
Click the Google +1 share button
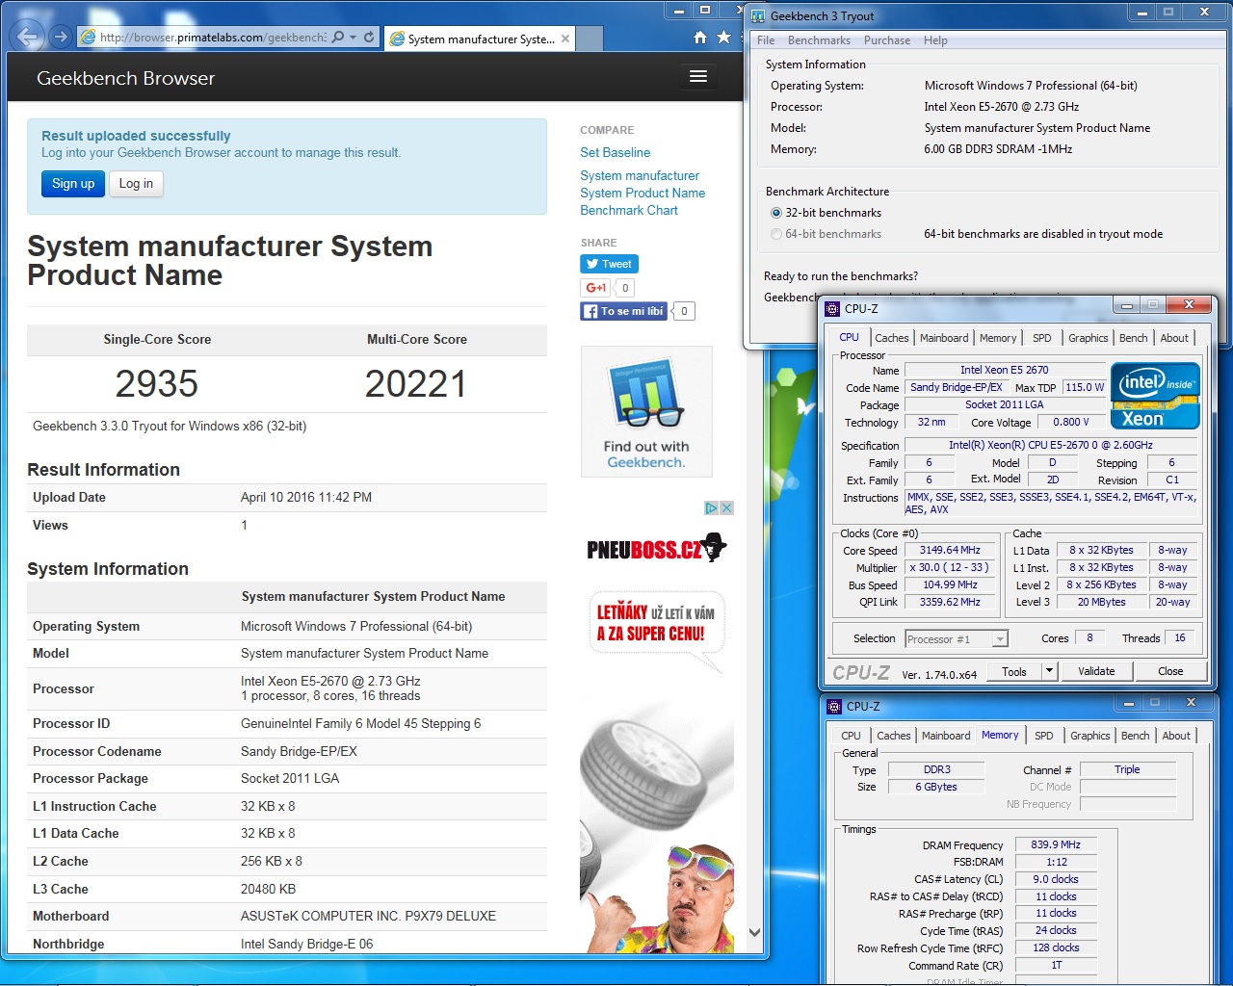coord(596,287)
